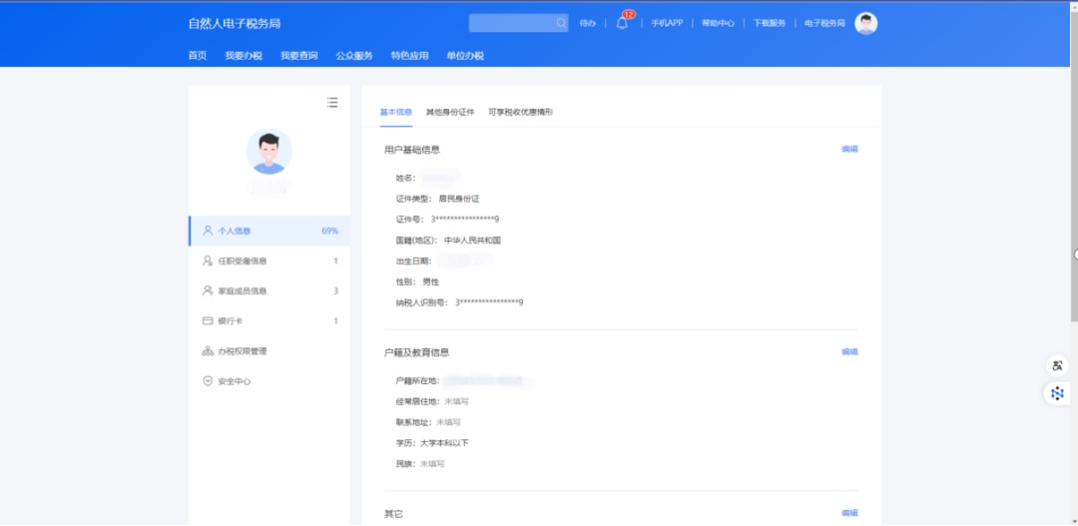Open the 帮助中心 link

pos(718,23)
